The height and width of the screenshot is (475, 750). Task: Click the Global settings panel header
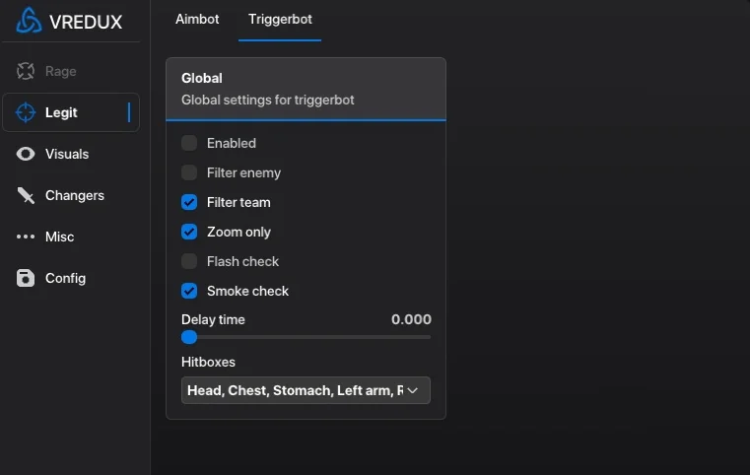306,89
